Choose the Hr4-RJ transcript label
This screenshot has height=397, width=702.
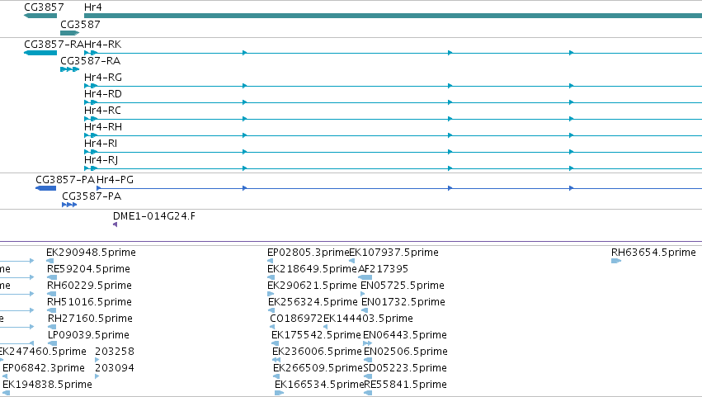pyautogui.click(x=101, y=160)
